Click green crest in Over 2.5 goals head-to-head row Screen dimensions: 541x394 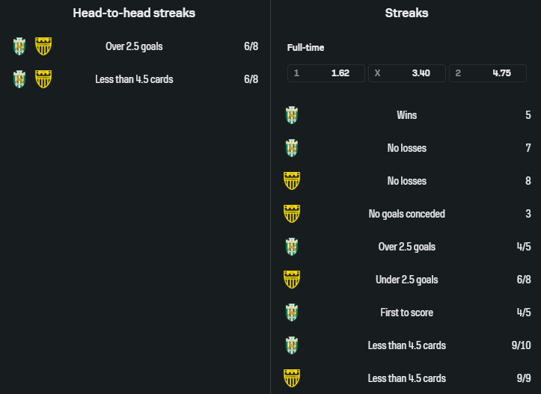pos(19,46)
